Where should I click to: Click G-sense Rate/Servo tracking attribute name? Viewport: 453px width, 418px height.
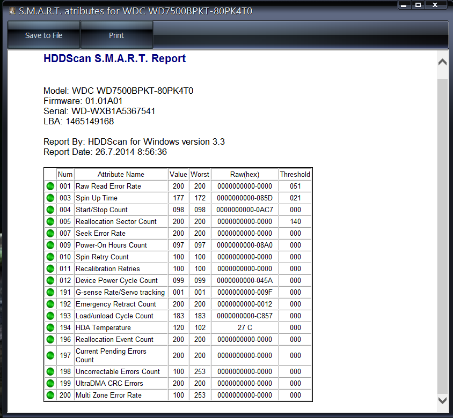point(120,292)
